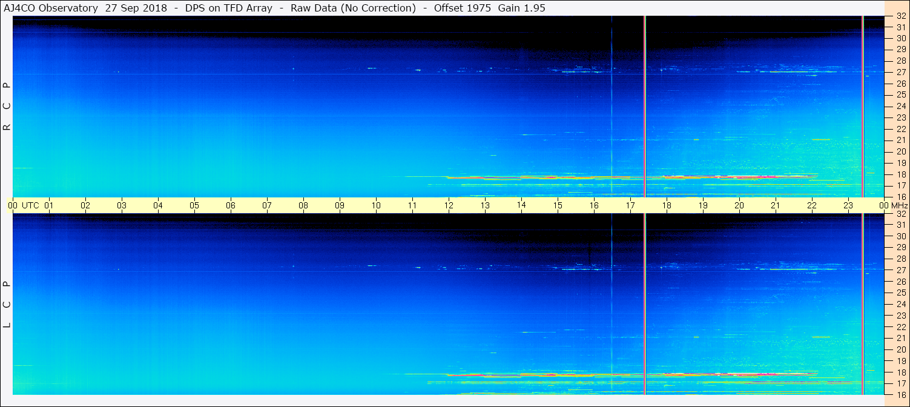This screenshot has height=407, width=910.
Task: Select "Raw Data (No Correction)" header text
Action: tap(353, 8)
